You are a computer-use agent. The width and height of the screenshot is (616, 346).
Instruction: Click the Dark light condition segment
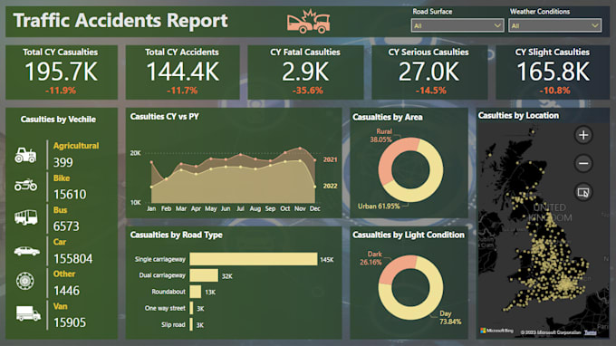[394, 267]
